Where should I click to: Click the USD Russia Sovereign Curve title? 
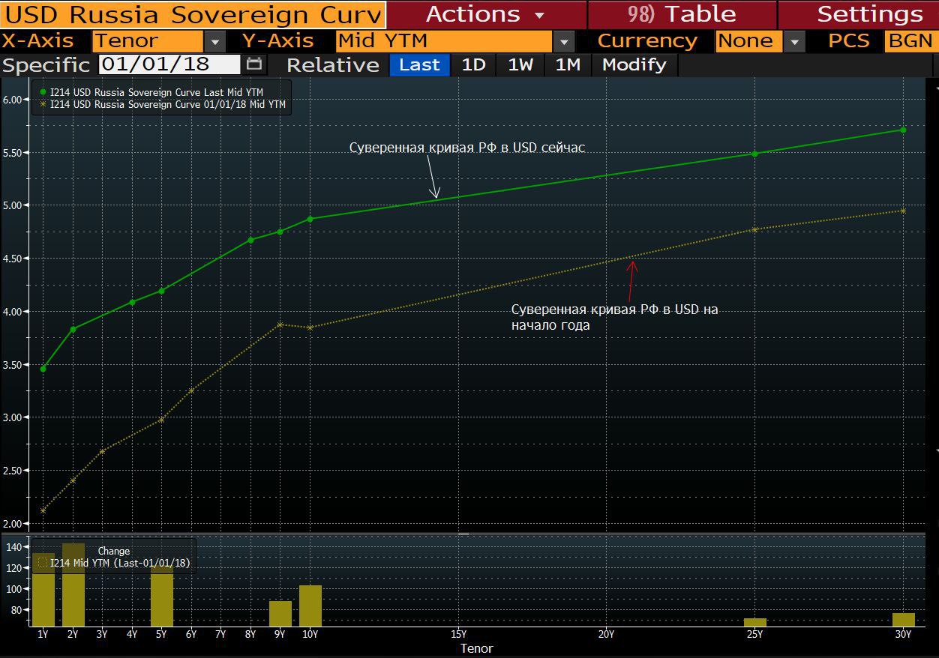[x=193, y=14]
